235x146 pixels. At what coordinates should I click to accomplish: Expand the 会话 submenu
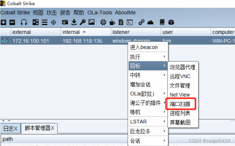[x=148, y=141]
